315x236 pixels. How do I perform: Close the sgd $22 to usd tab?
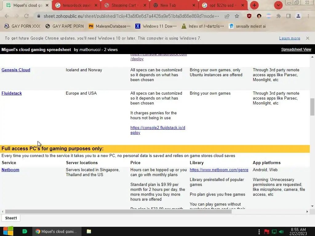click(x=243, y=6)
